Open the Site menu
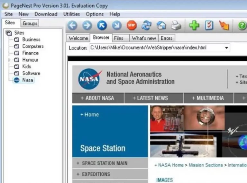247x183 pixels. click(x=8, y=14)
